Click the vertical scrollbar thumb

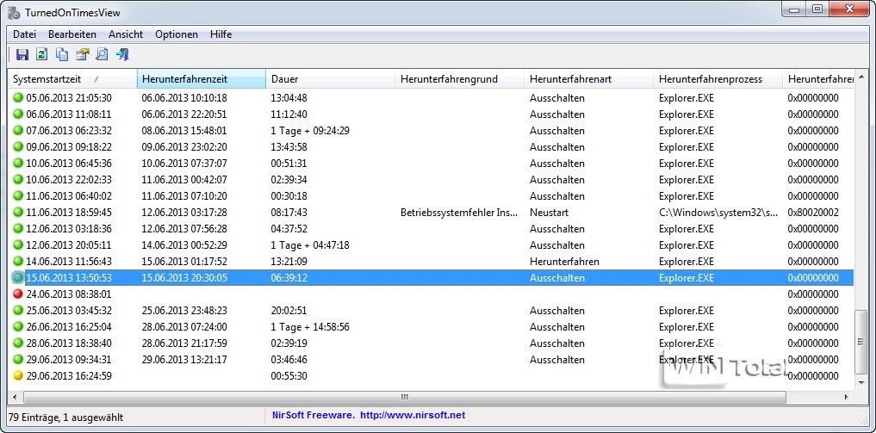[860, 342]
